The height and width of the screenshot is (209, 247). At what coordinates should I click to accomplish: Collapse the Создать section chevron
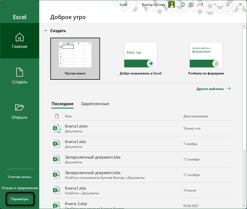46,31
